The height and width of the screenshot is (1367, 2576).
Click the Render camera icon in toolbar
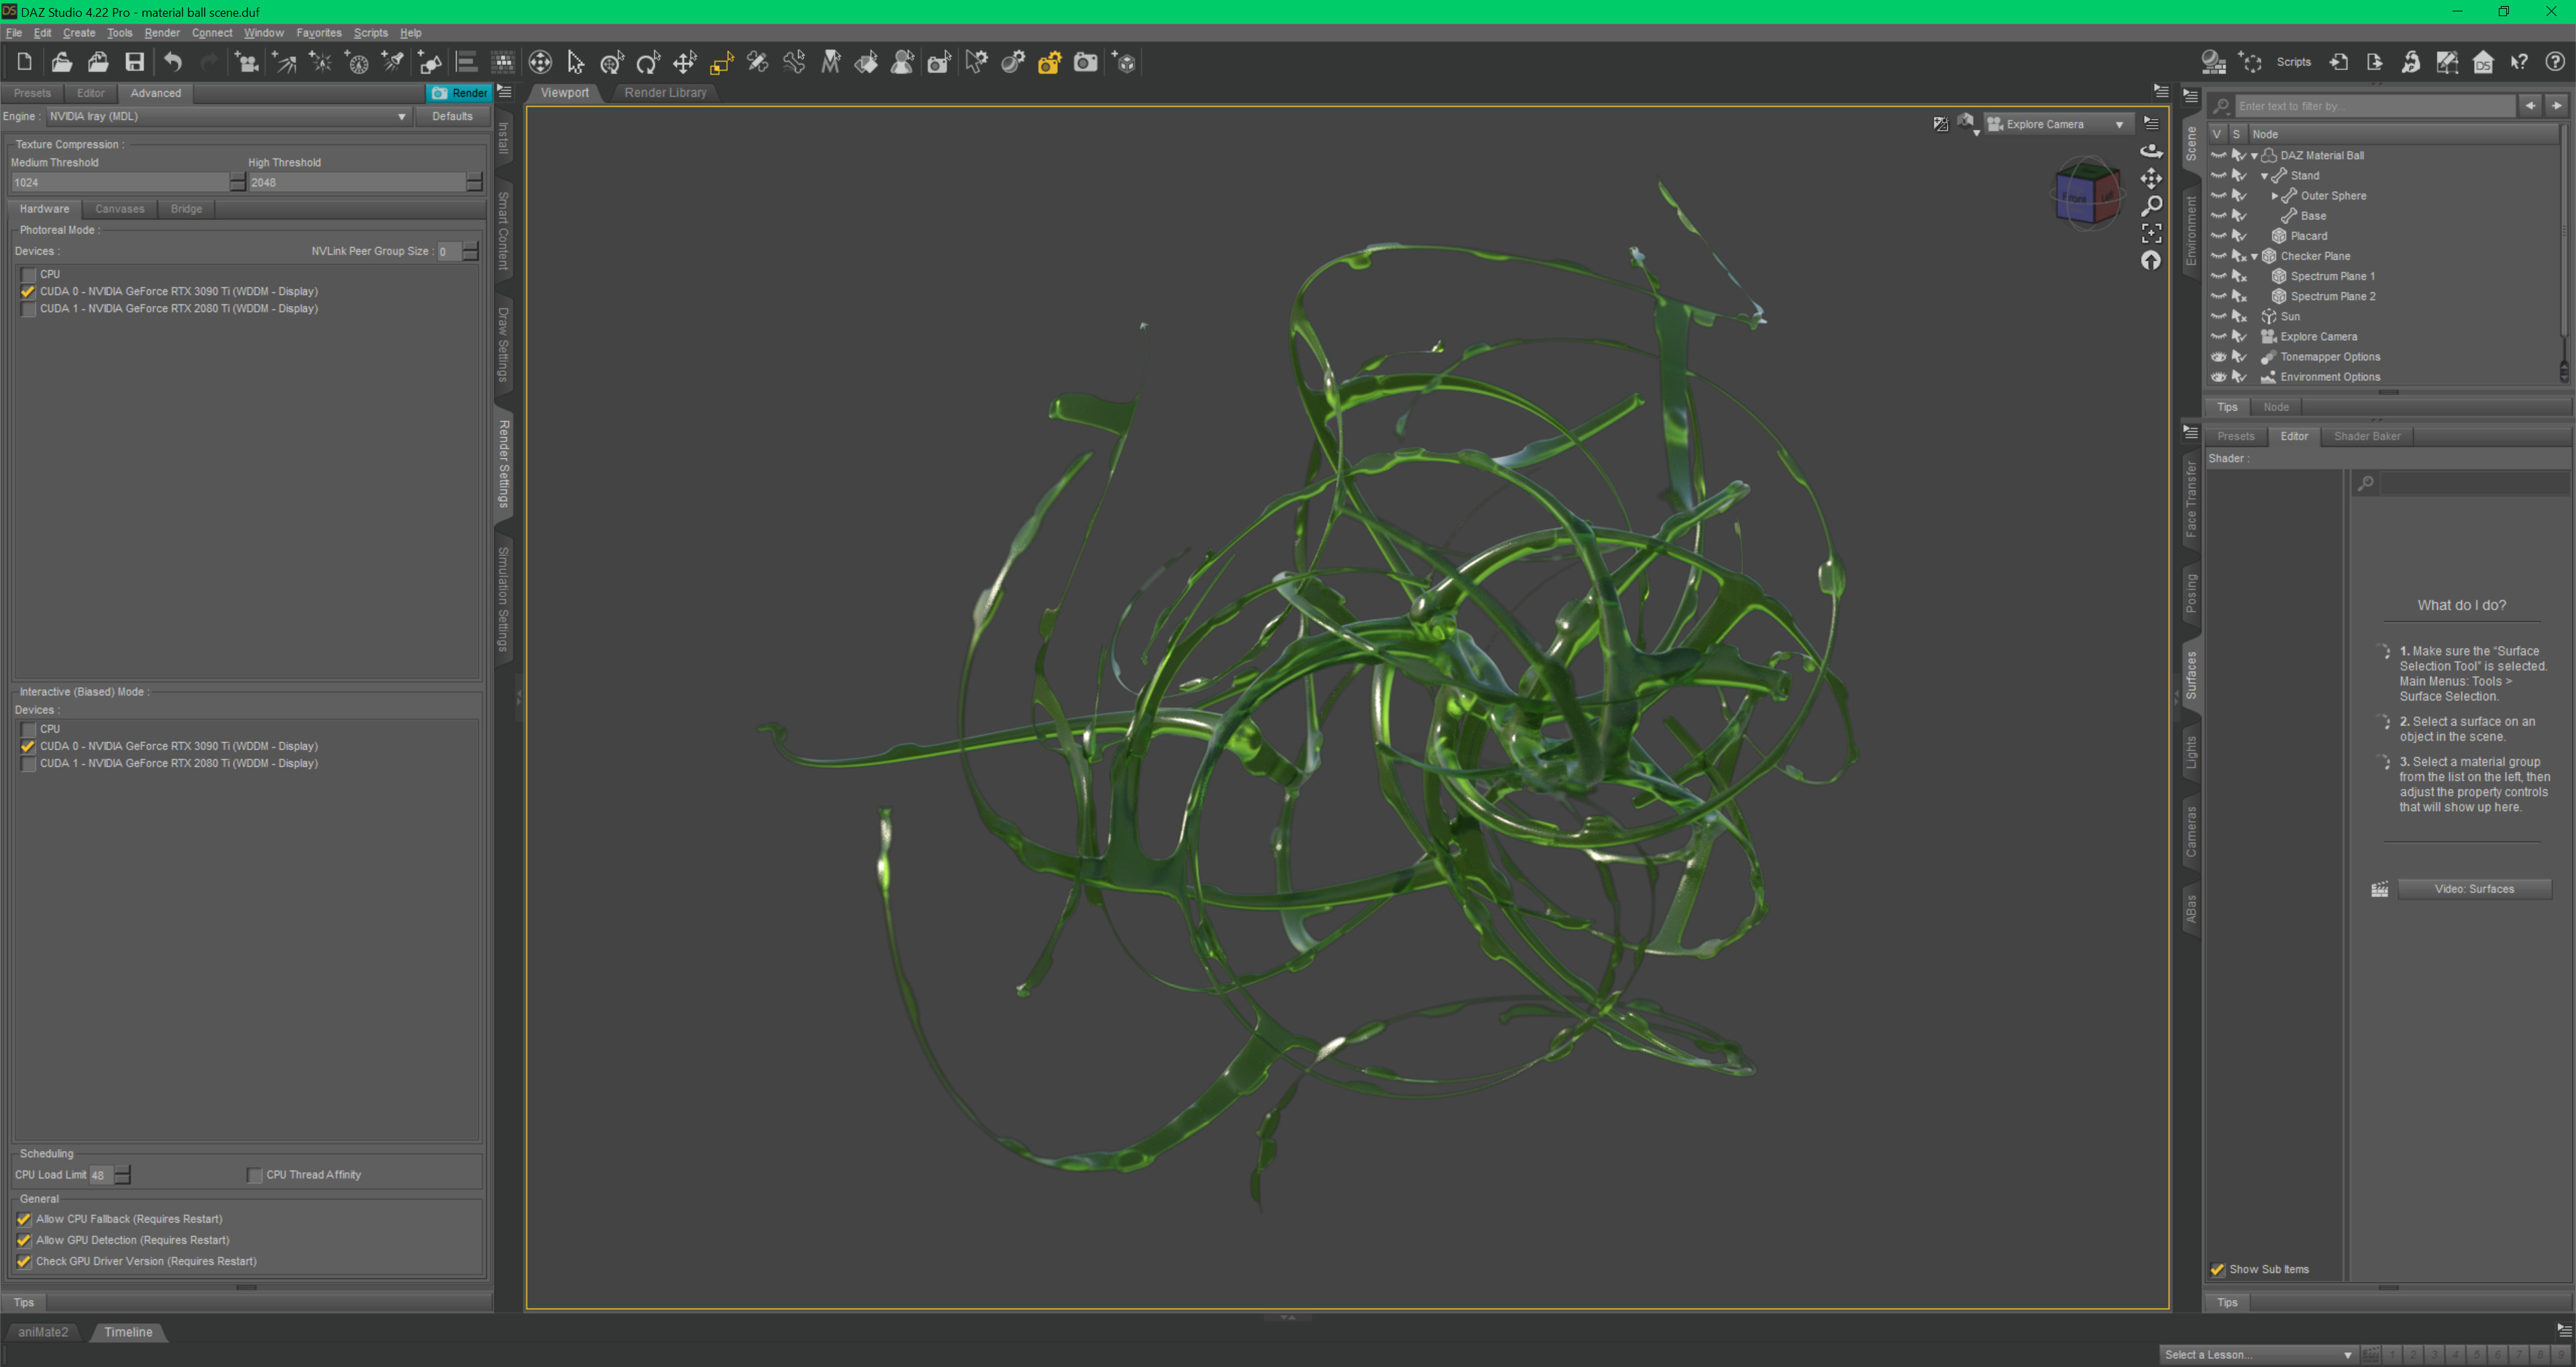click(1085, 62)
